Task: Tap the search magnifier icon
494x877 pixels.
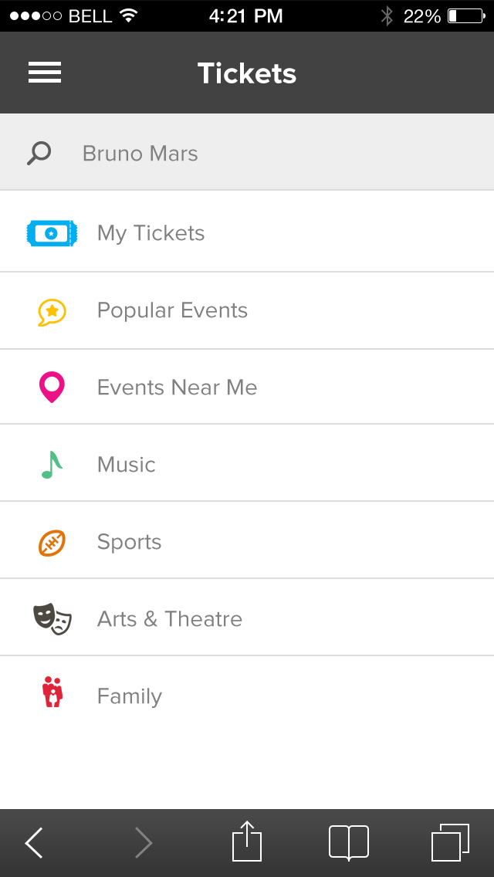Action: pos(39,153)
